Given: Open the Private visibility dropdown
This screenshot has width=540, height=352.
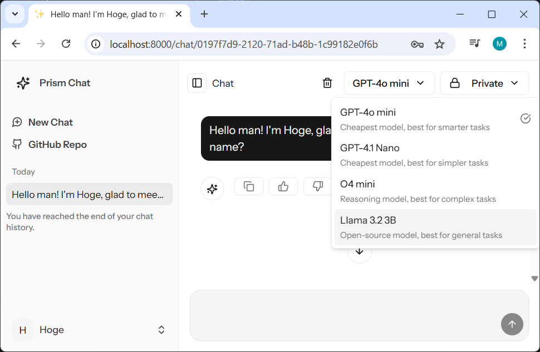Looking at the screenshot, I should tap(484, 83).
